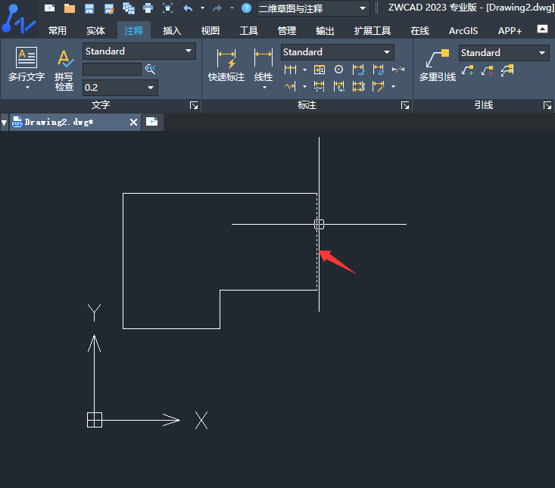Click the Save As icon with pencil

(x=109, y=8)
